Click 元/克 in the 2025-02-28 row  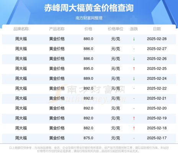(x=116, y=39)
